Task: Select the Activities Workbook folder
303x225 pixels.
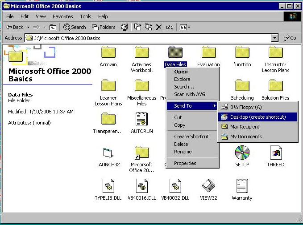Action: (x=141, y=59)
